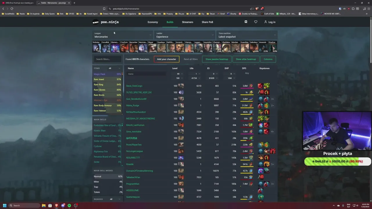
Task: Open the Time machine snapshot dropdown
Action: pyautogui.click(x=247, y=35)
